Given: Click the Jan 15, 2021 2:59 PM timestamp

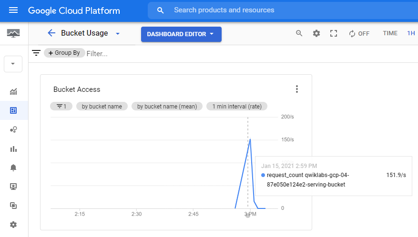Looking at the screenshot, I should coord(289,166).
